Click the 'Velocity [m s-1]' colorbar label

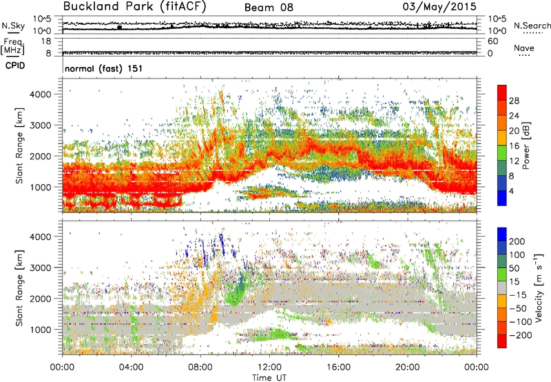539,288
